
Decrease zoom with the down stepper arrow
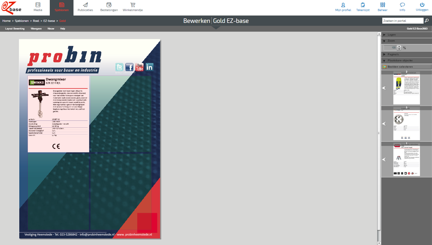pyautogui.click(x=399, y=49)
